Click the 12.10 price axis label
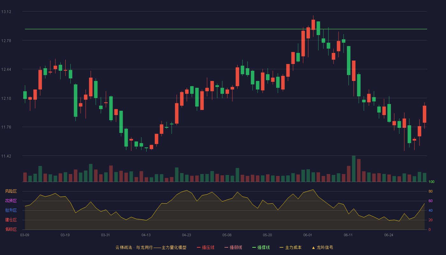The width and height of the screenshot is (446, 255). point(6,98)
